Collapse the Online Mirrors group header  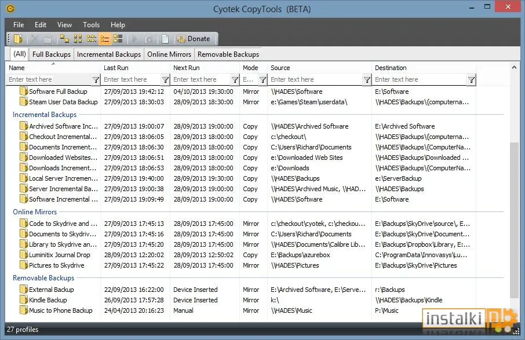tap(35, 212)
